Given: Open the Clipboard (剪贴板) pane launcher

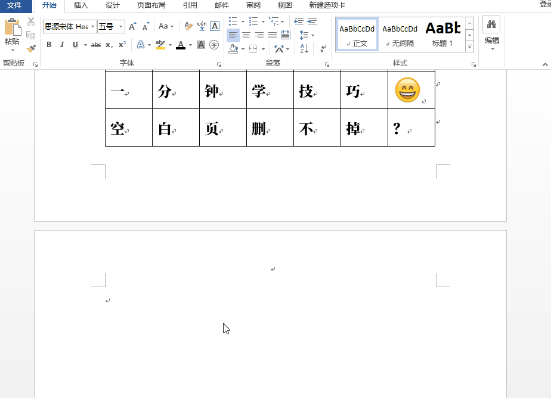Looking at the screenshot, I should point(36,64).
